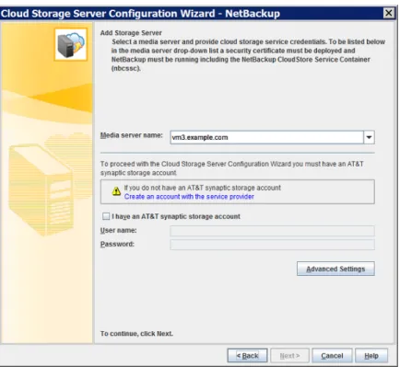Screen dimensions: 400x367
Task: Click the Media server name field showing vm3.example.com
Action: 266,137
